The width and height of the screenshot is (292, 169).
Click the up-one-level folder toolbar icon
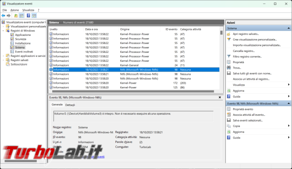pos(16,16)
